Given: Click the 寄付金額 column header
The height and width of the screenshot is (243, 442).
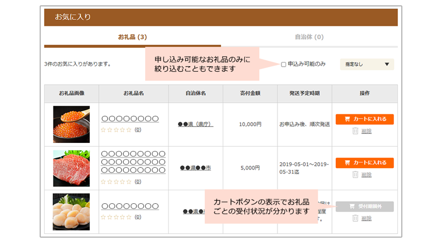Looking at the screenshot, I should click(x=251, y=93).
